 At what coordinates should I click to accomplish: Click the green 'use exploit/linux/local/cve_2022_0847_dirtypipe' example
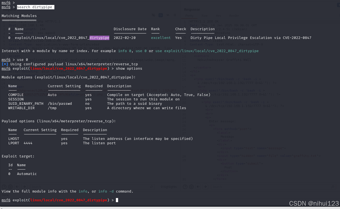click(x=207, y=51)
